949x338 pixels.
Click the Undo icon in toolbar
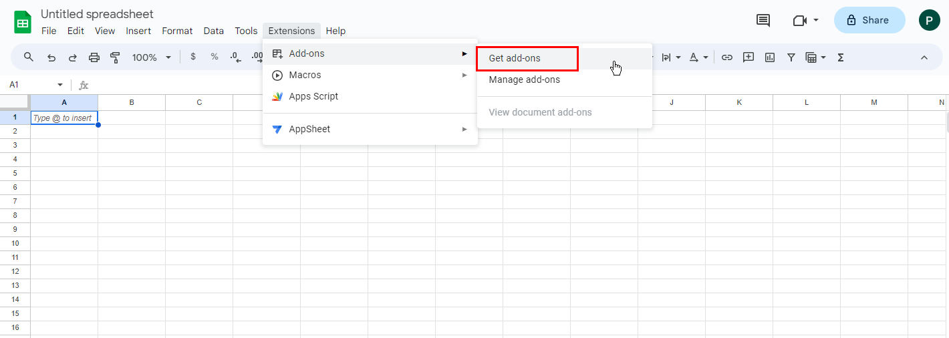pyautogui.click(x=51, y=57)
